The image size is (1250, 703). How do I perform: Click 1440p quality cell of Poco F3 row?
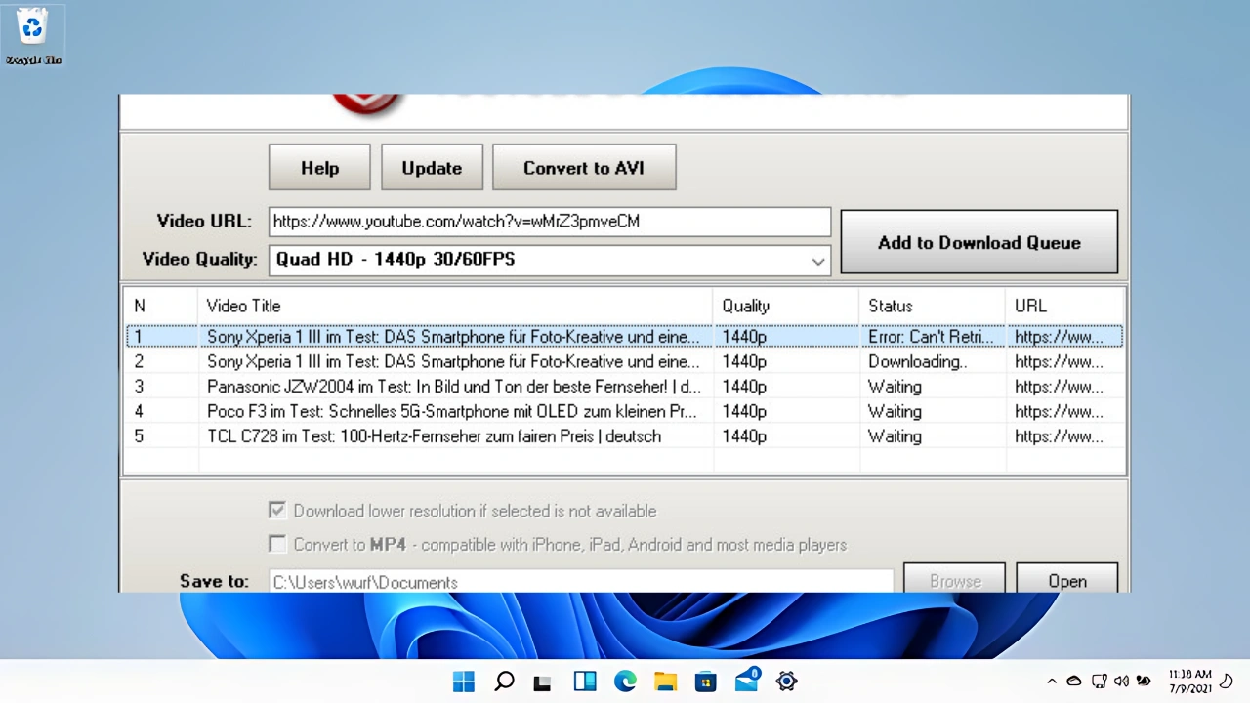tap(785, 411)
